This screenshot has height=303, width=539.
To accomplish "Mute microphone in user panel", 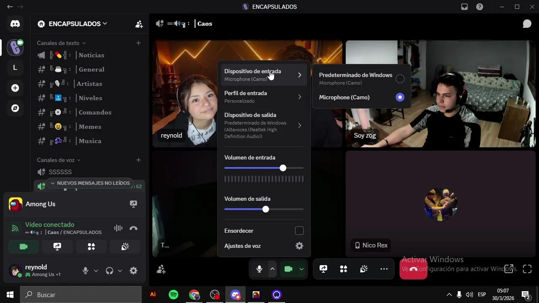I will tap(85, 271).
